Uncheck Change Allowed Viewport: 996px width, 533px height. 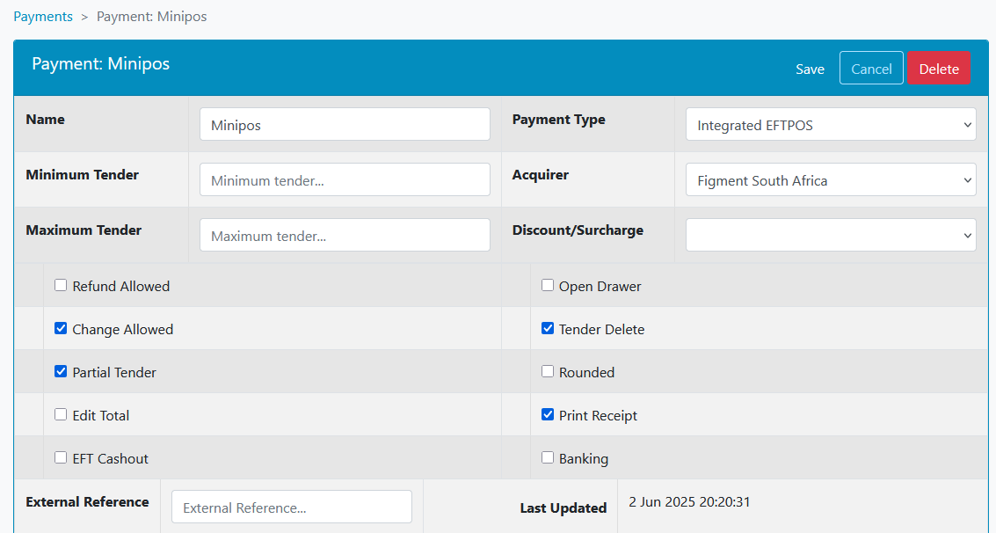pyautogui.click(x=61, y=328)
